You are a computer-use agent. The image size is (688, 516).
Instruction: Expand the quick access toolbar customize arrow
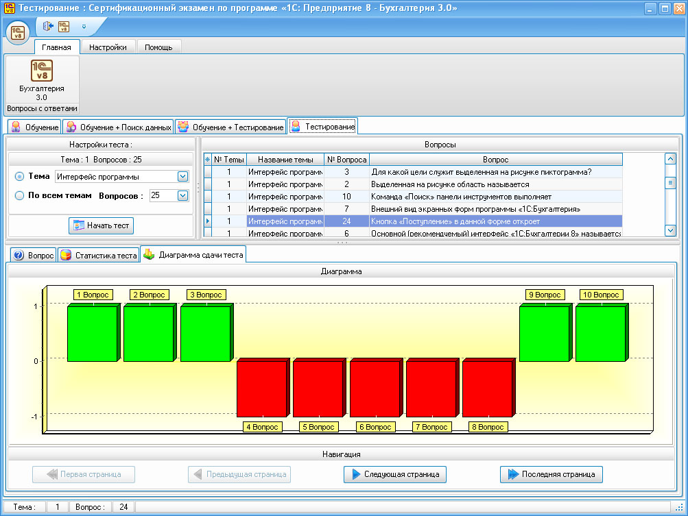coord(84,27)
